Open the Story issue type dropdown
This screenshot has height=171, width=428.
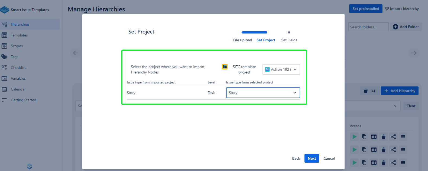pyautogui.click(x=263, y=93)
